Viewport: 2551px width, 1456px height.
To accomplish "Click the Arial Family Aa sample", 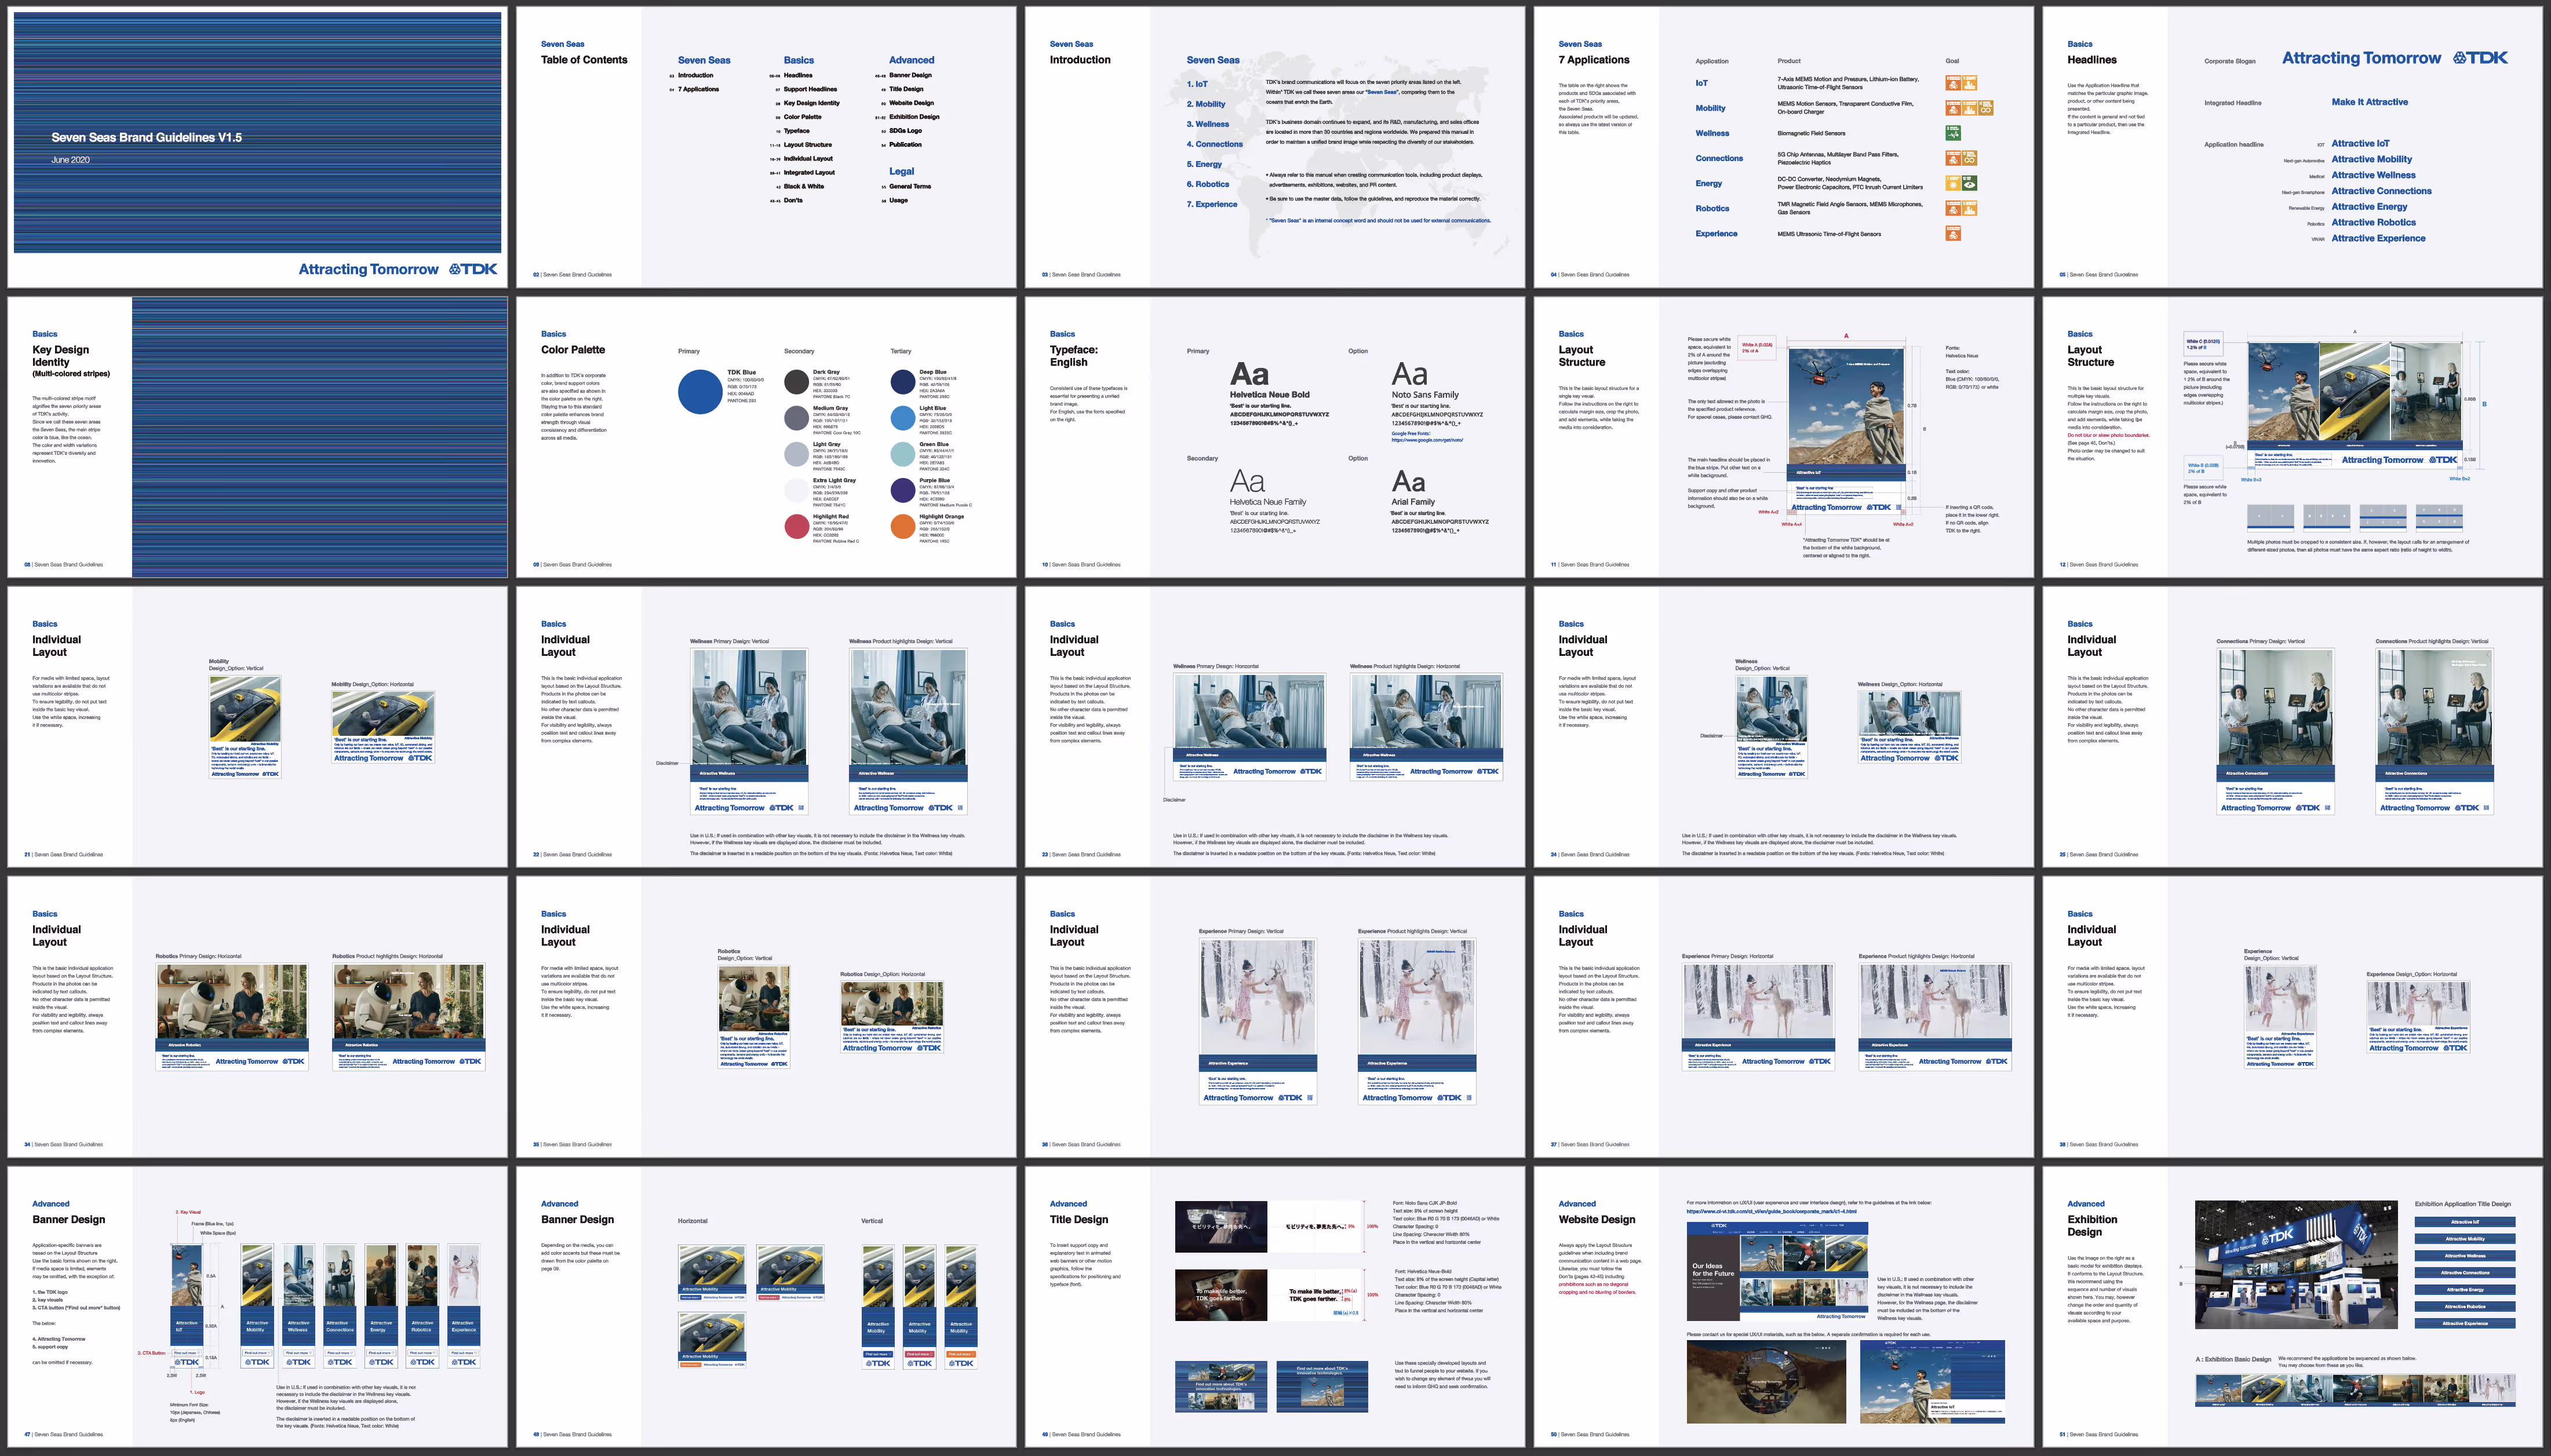I will click(x=1408, y=482).
